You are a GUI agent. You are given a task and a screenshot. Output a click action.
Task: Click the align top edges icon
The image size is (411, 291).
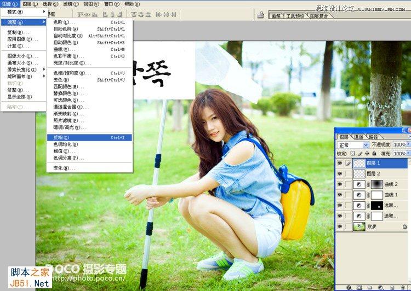pos(81,14)
